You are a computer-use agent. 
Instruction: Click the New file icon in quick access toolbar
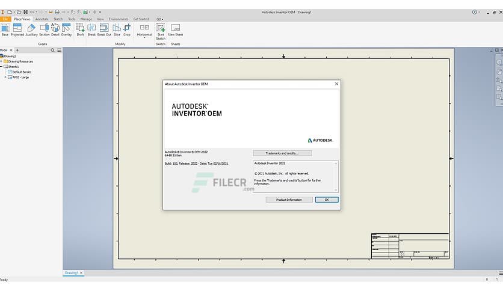point(10,12)
